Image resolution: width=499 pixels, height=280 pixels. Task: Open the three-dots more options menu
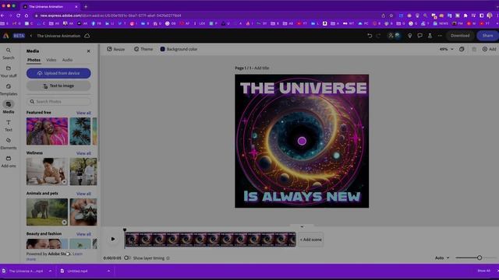(440, 36)
